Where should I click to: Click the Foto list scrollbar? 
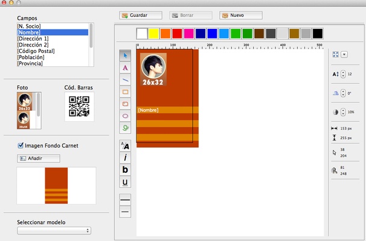(38, 104)
